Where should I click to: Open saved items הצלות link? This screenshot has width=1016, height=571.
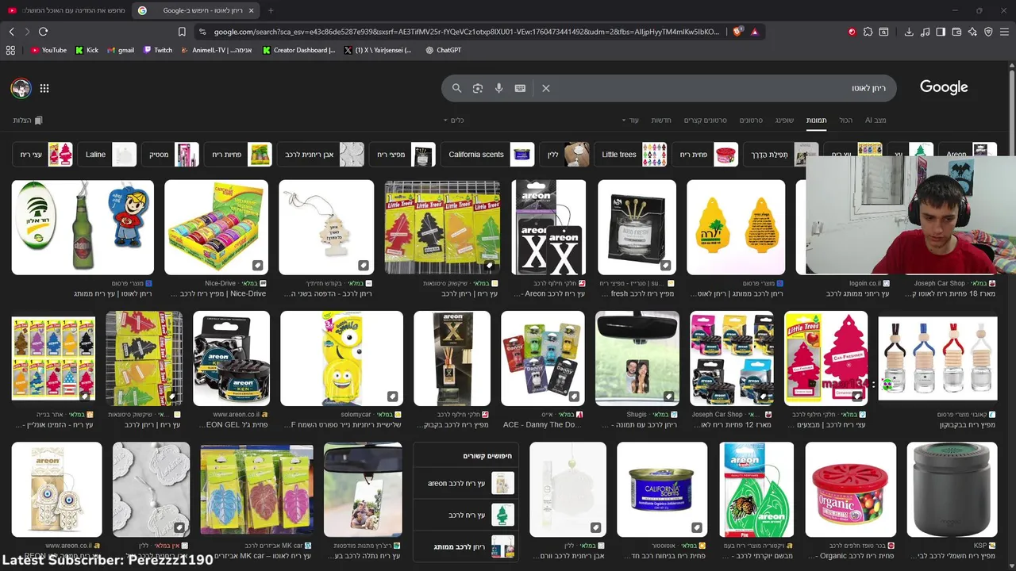(28, 121)
